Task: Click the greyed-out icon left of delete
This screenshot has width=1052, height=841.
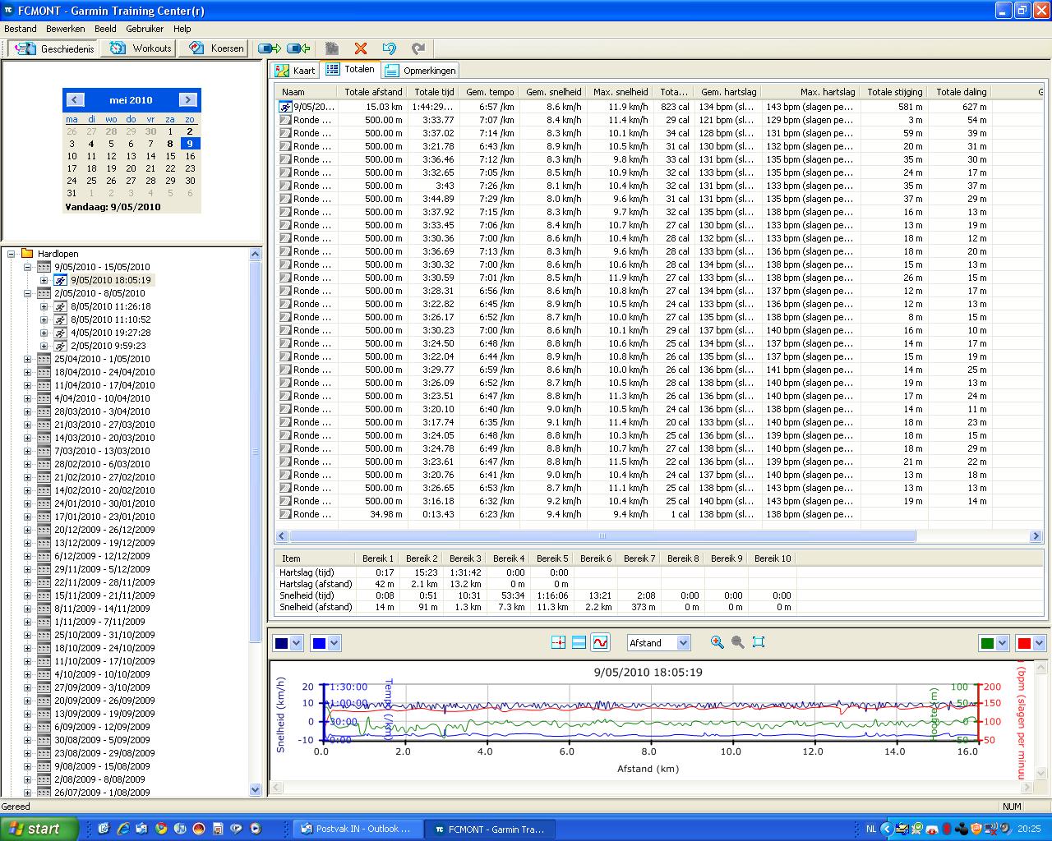Action: click(331, 48)
